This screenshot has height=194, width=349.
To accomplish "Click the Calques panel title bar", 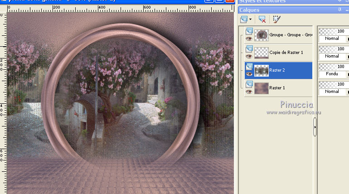I will (x=293, y=10).
